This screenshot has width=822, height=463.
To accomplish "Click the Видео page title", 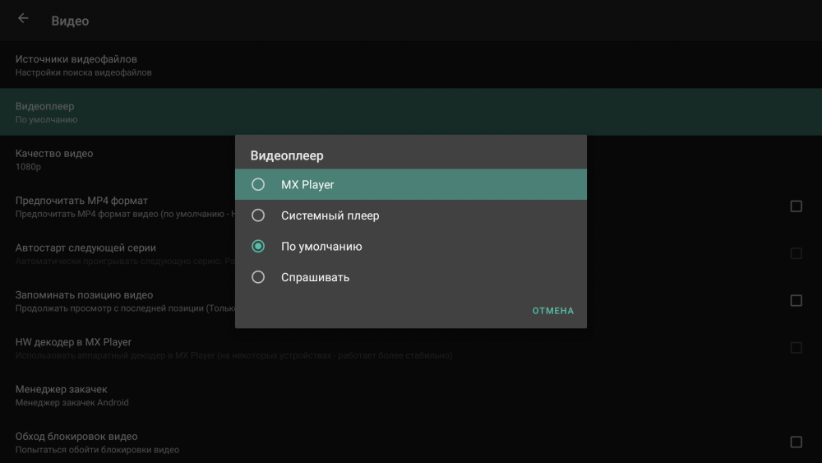I will coord(70,21).
